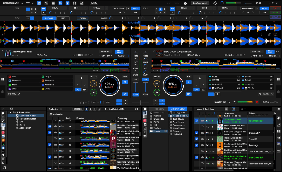Image resolution: width=282 pixels, height=172 pixels.
Task: Switch to the Column View tab
Action: coord(177,109)
